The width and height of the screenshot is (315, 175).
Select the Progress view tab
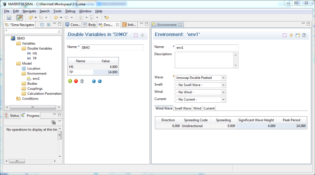(x=31, y=115)
